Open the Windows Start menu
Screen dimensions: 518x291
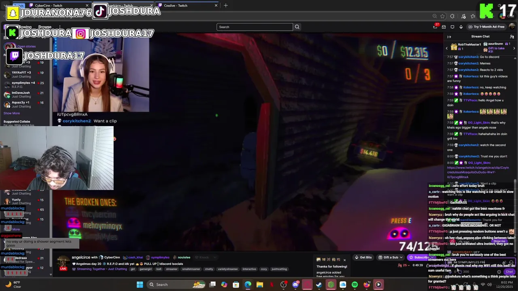tap(140, 285)
